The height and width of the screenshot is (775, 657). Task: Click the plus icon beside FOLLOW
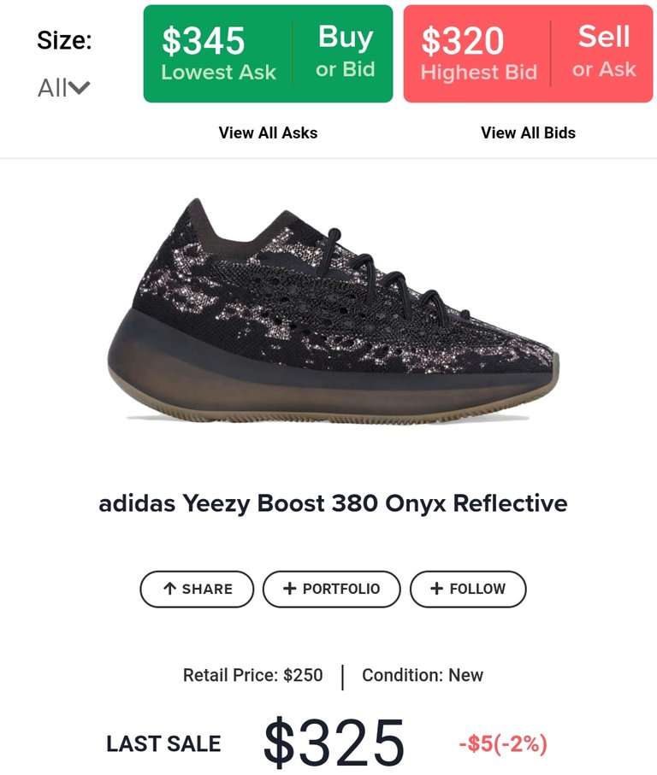(x=436, y=588)
